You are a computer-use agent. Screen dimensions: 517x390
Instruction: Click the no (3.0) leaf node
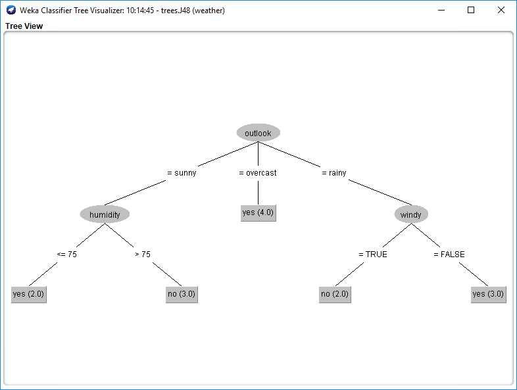tap(182, 294)
